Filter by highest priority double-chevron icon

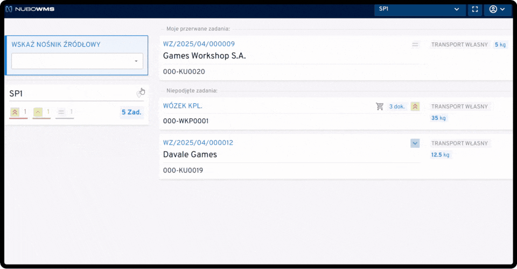[15, 112]
